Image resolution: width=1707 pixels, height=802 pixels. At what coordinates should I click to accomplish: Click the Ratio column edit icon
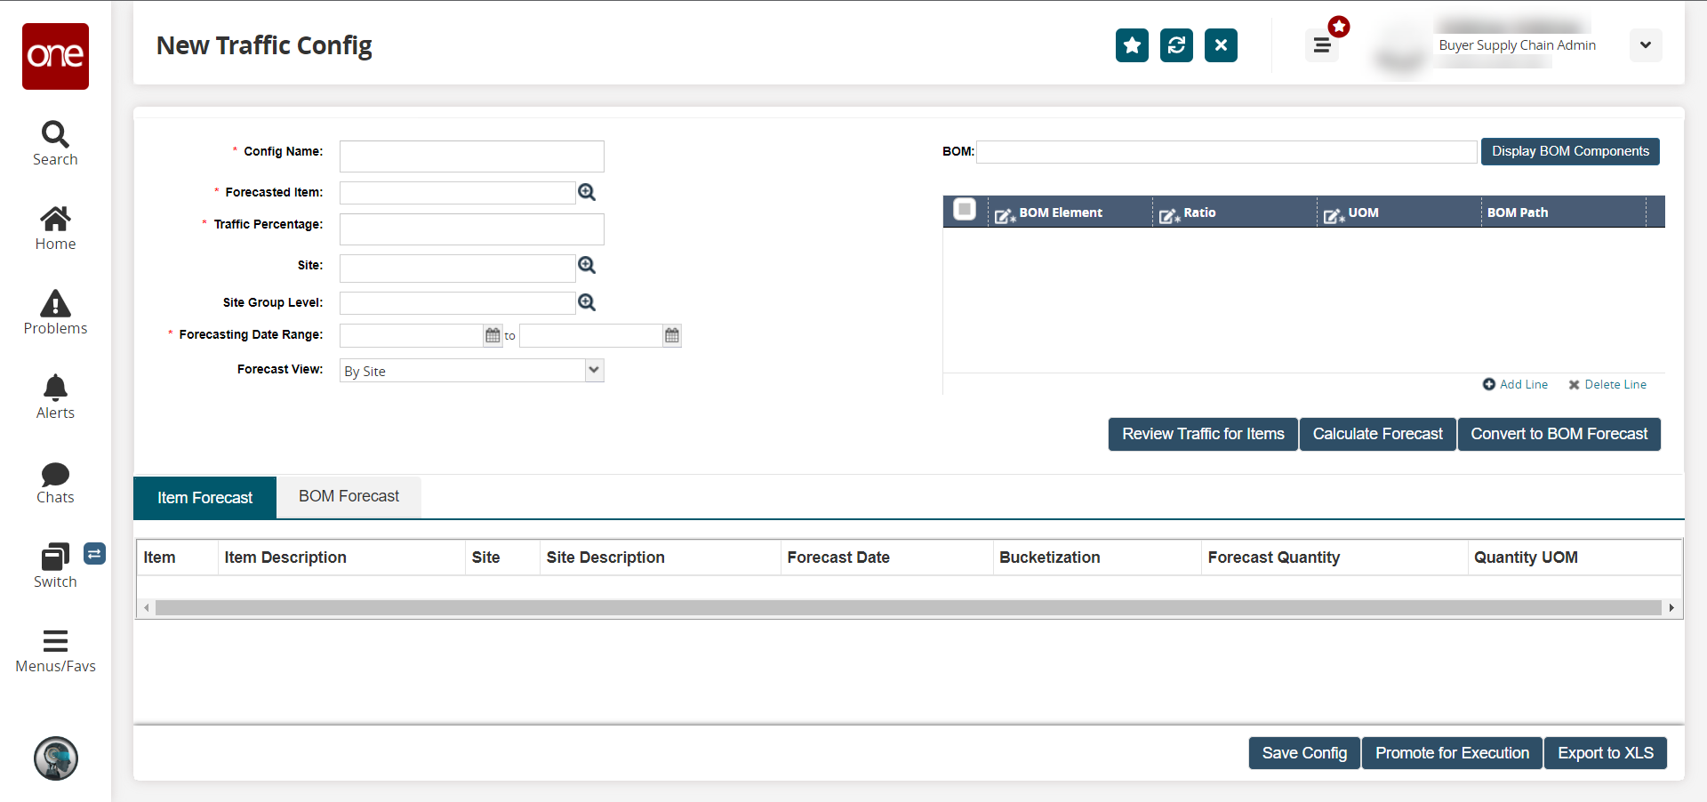tap(1169, 215)
